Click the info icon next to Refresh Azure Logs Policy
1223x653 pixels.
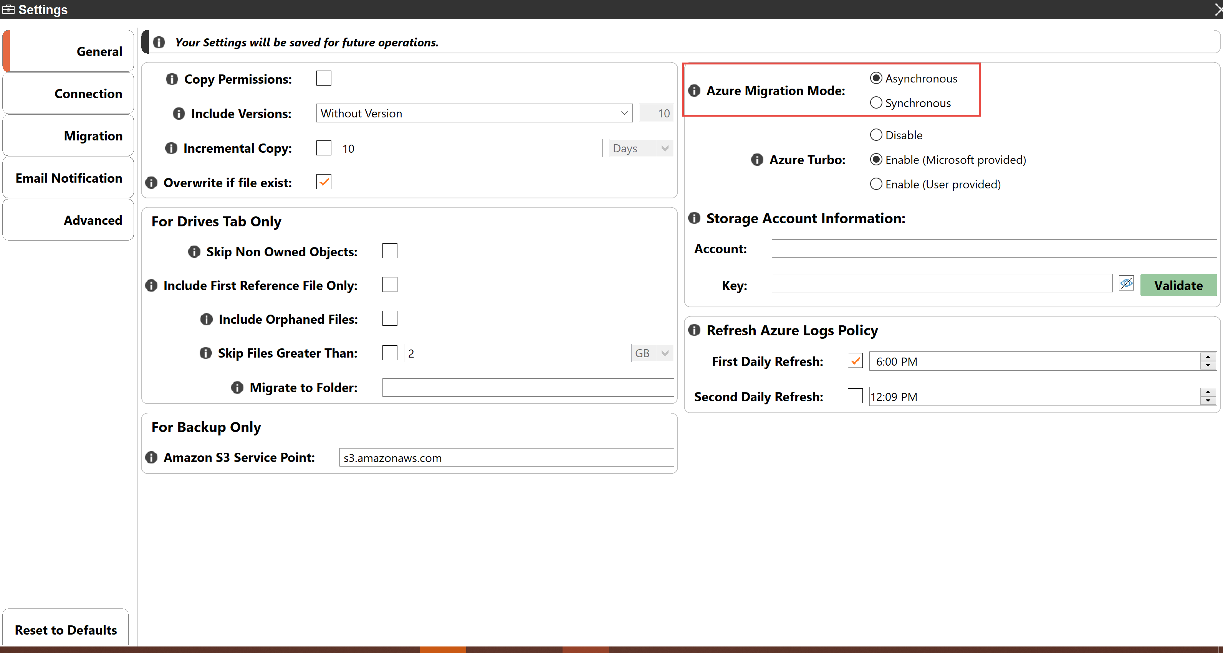pyautogui.click(x=693, y=330)
